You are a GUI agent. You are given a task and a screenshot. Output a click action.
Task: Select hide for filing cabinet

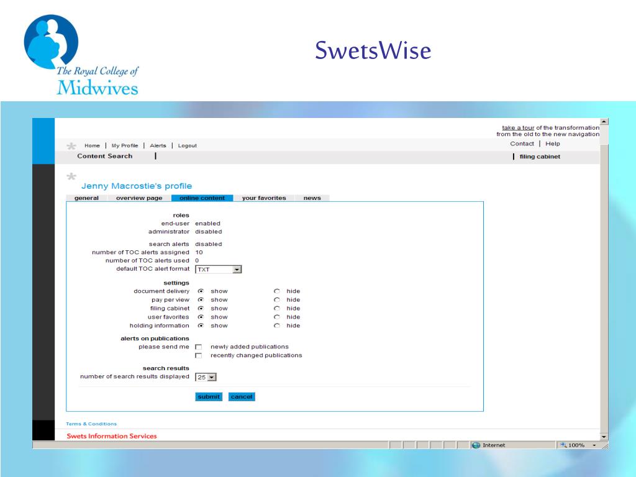click(276, 308)
